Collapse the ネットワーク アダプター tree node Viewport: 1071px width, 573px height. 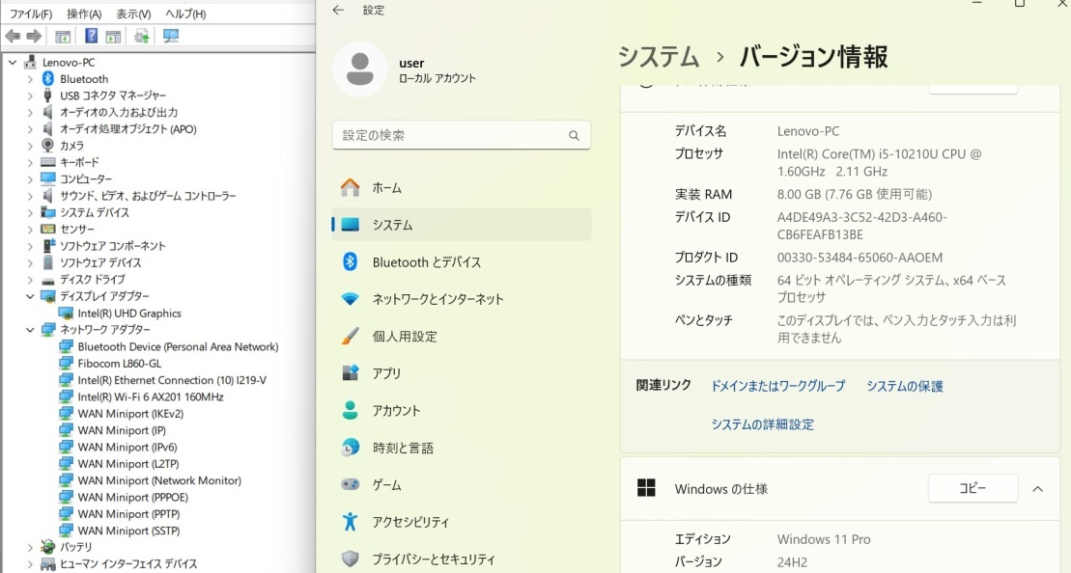(x=30, y=330)
